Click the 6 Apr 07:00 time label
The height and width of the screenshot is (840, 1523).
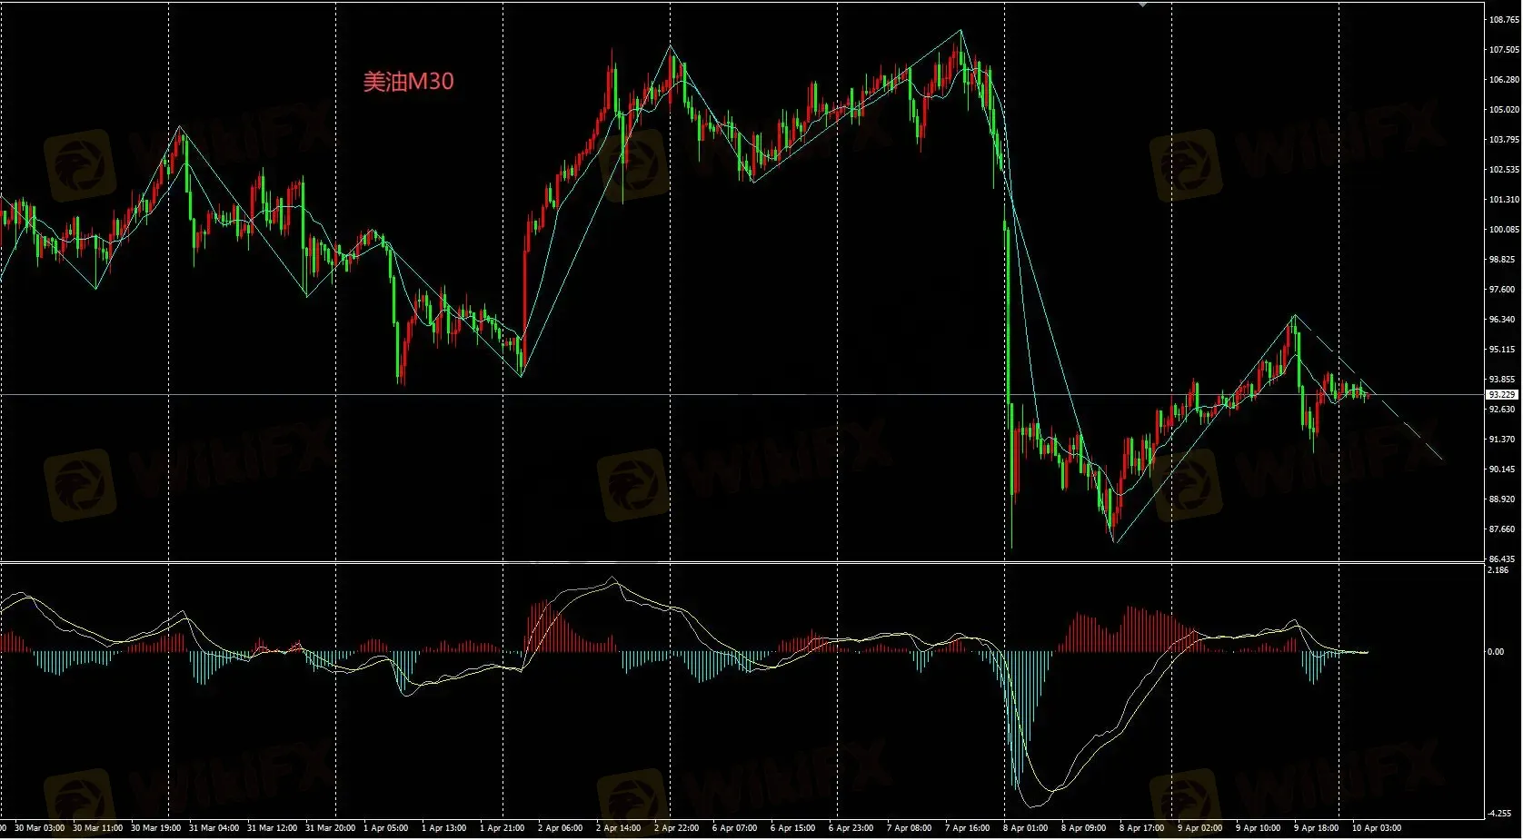pyautogui.click(x=735, y=828)
